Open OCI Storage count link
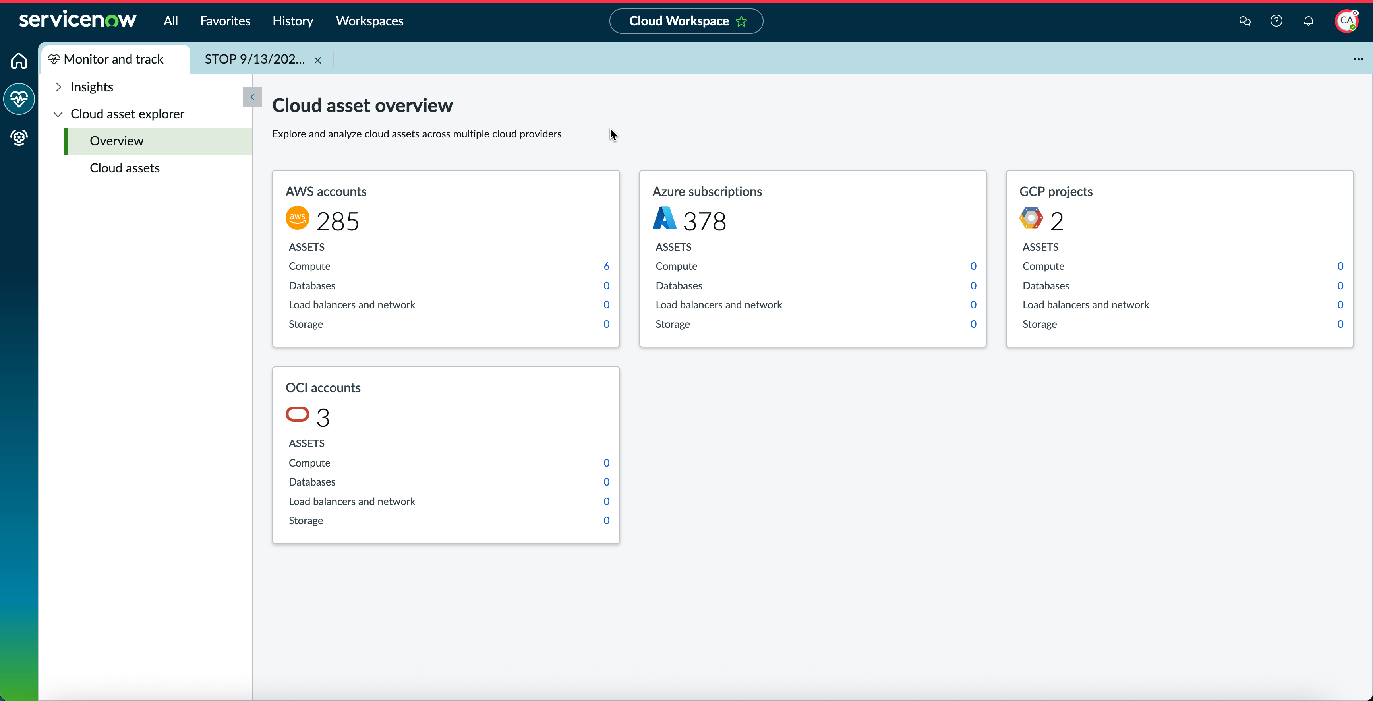 (x=607, y=521)
